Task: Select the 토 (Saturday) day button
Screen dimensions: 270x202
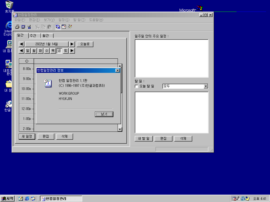Action: pyautogui.click(x=66, y=51)
